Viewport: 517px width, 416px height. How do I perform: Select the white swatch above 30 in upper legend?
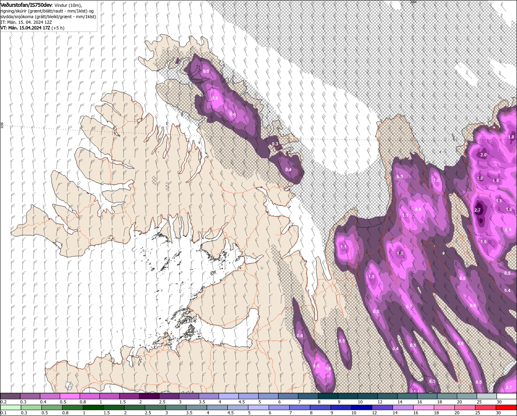(506, 396)
